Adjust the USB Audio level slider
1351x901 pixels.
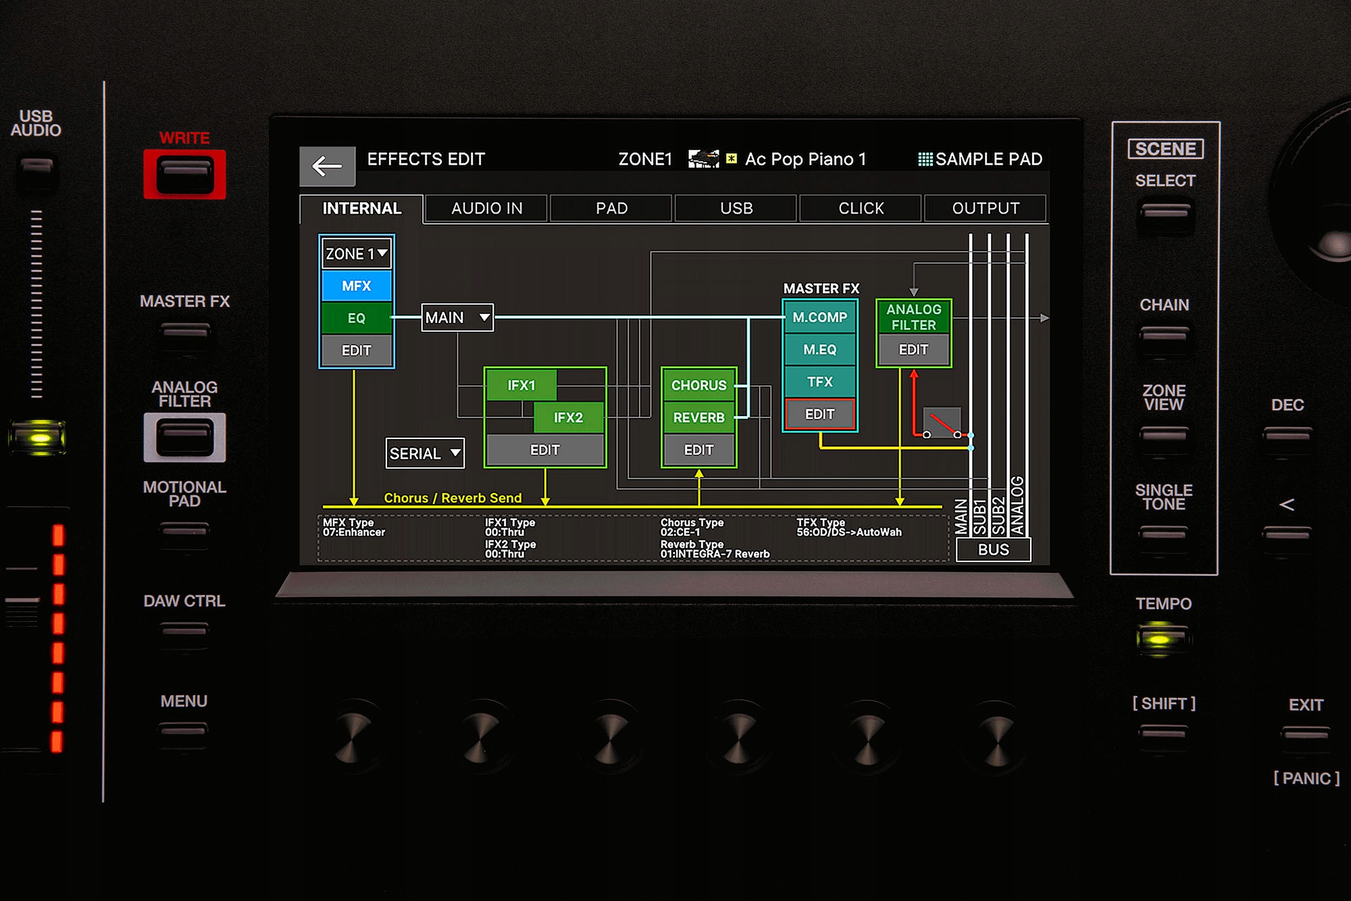click(36, 304)
